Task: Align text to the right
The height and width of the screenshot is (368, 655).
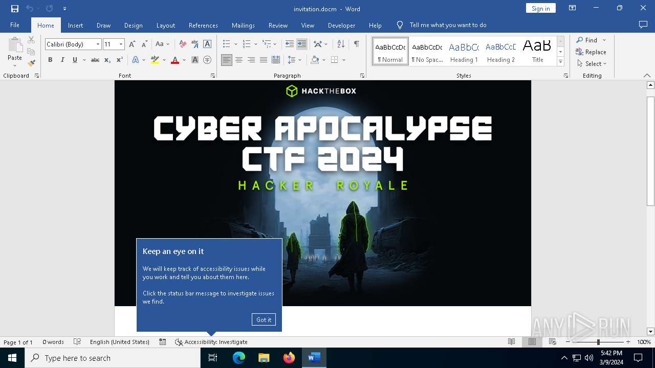Action: [251, 60]
